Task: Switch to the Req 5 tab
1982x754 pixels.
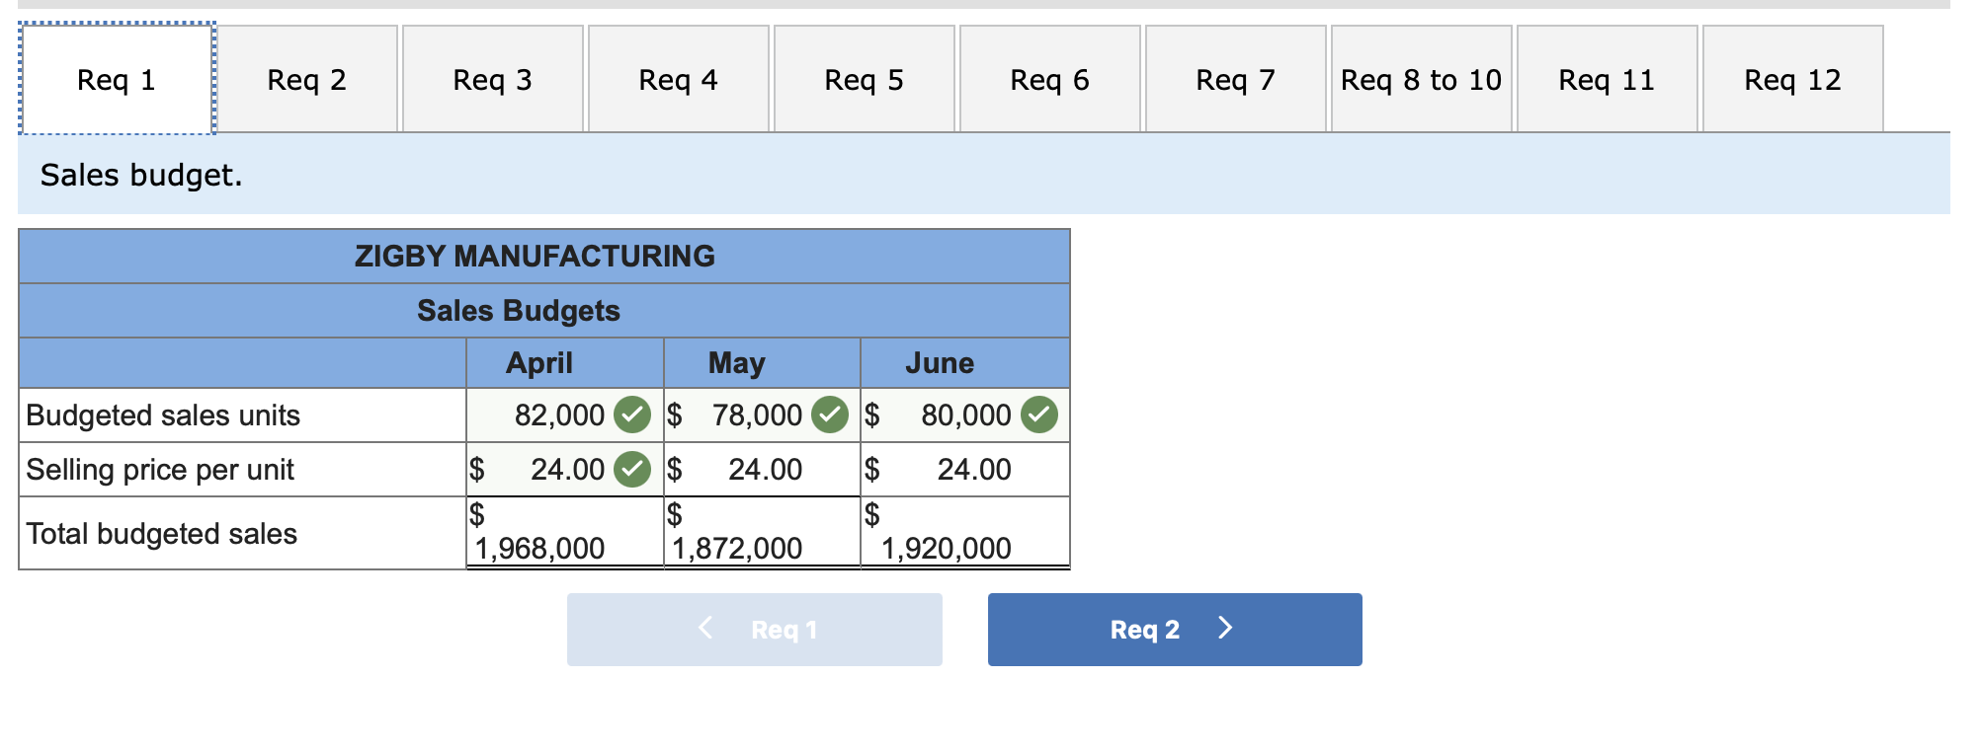Action: [864, 79]
